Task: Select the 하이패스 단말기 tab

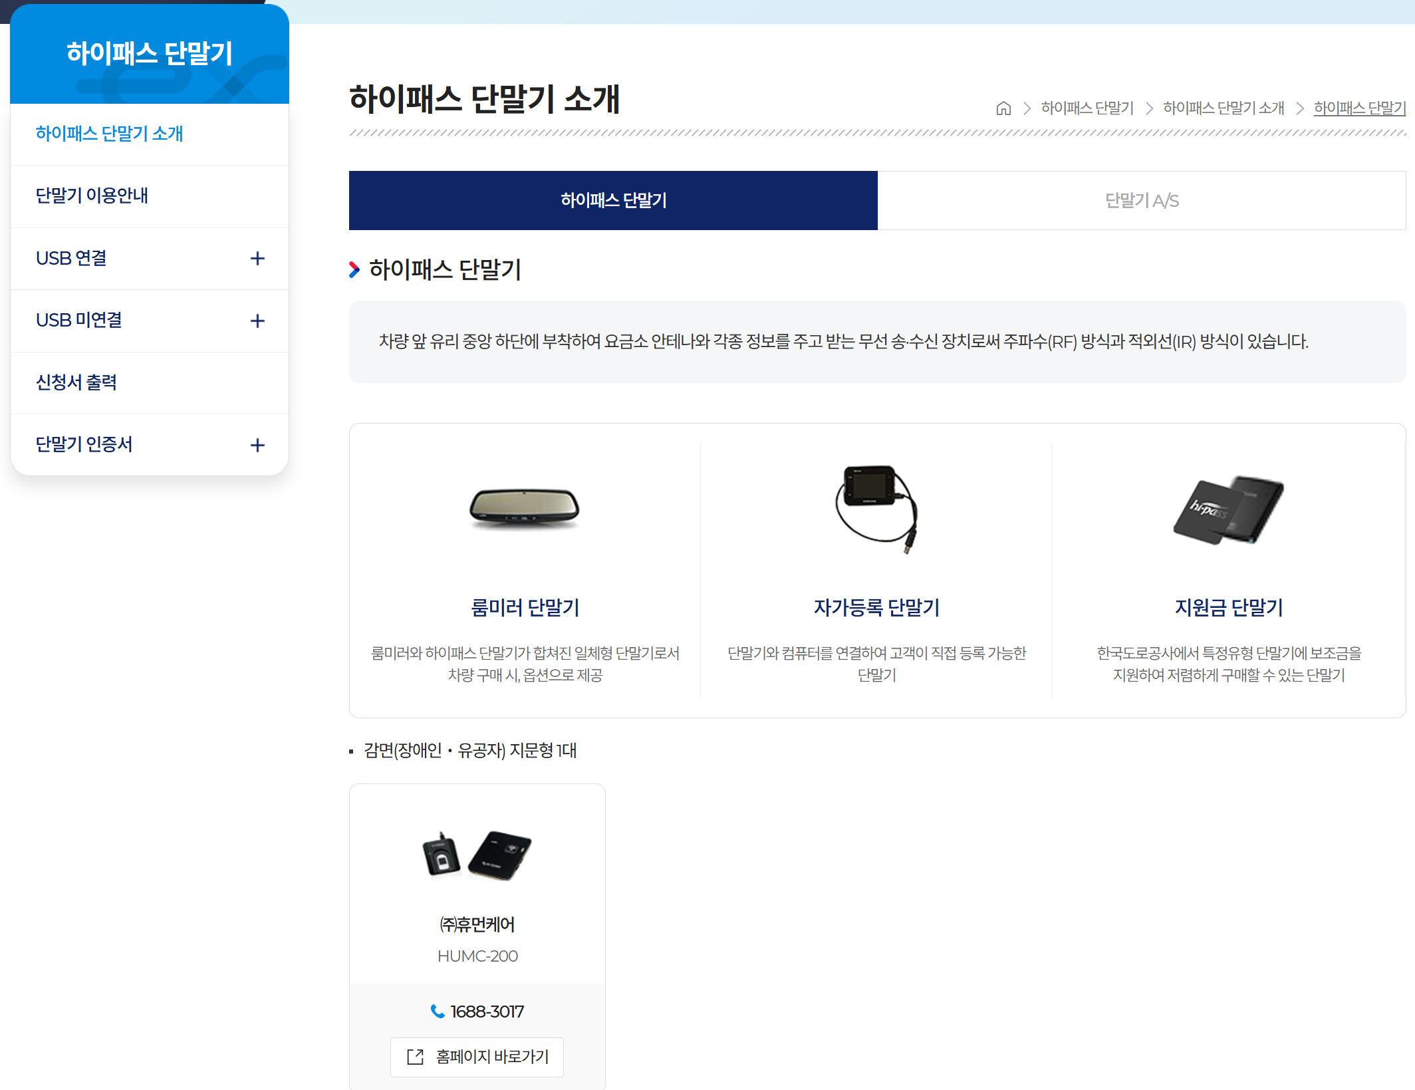Action: click(612, 200)
